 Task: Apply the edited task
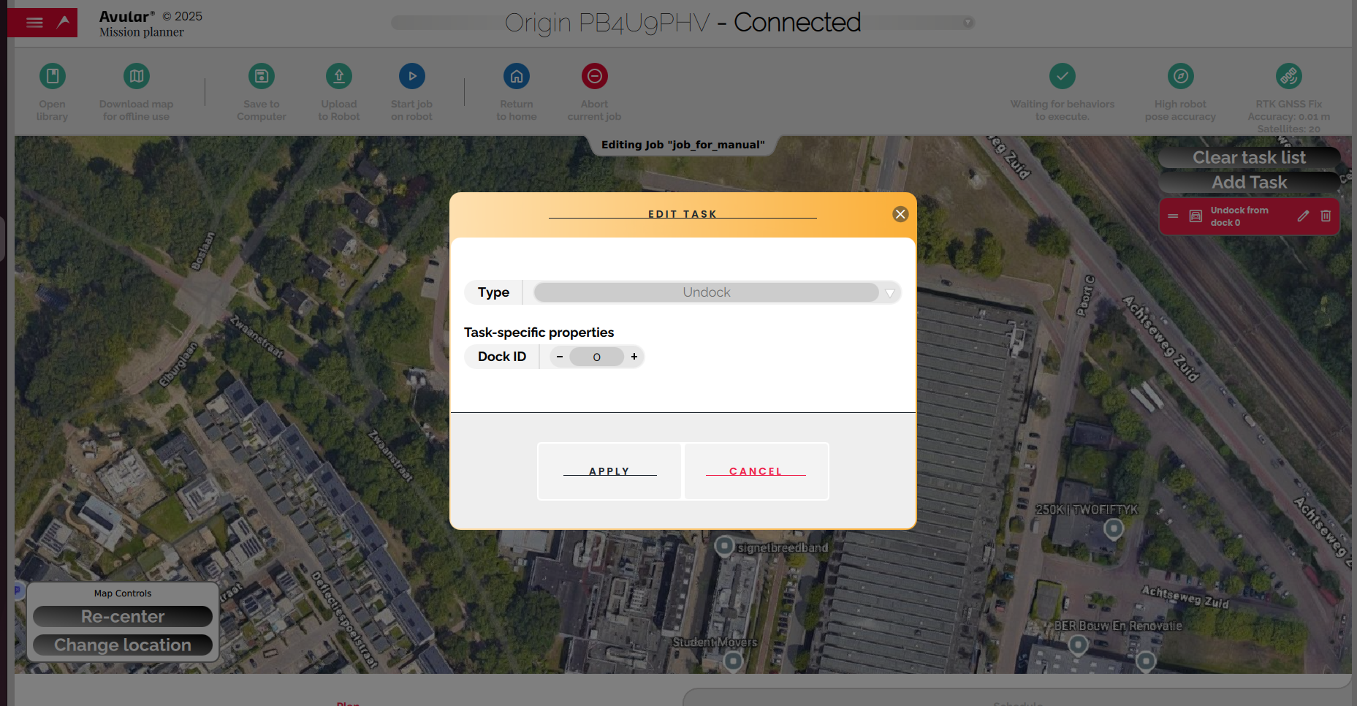click(609, 471)
